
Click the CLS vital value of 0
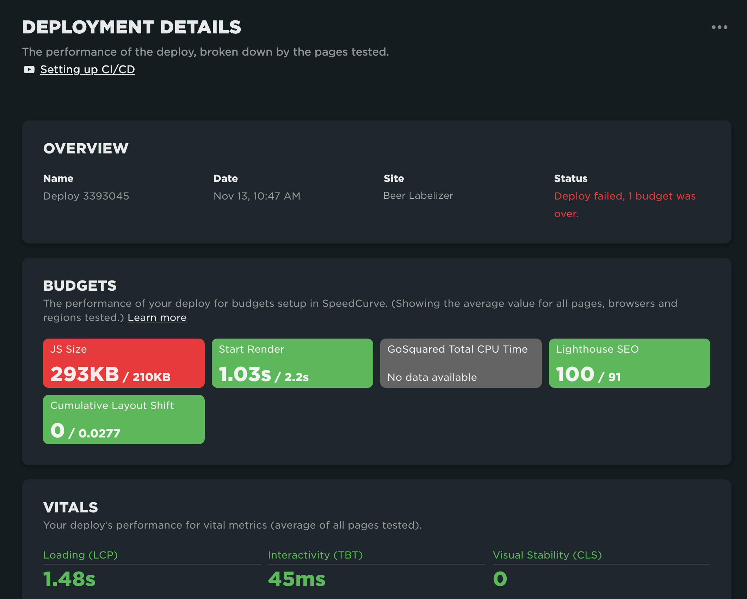(500, 579)
